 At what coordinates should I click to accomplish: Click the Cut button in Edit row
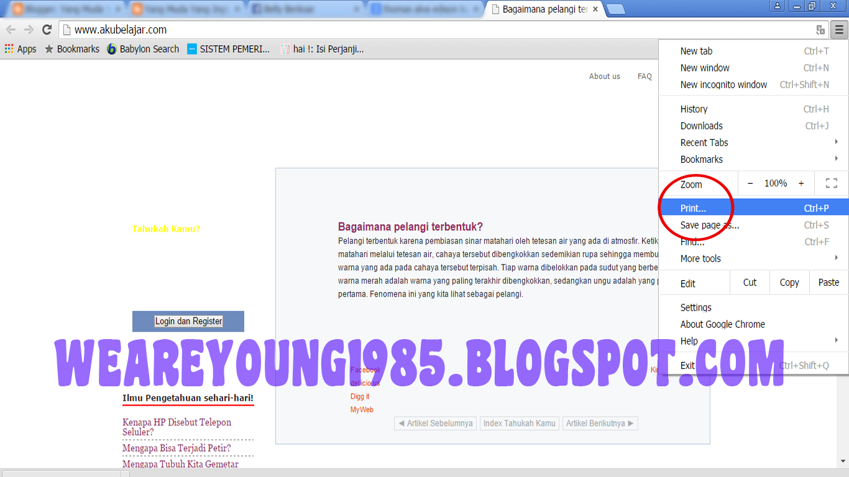pos(750,282)
